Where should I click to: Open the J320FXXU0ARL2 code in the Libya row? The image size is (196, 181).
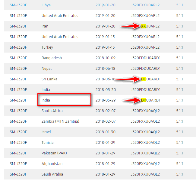point(145,5)
